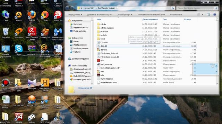The height and width of the screenshot is (124, 222).
Task: Open the Lukyan SUrf desktop folder
Action: tap(19, 101)
